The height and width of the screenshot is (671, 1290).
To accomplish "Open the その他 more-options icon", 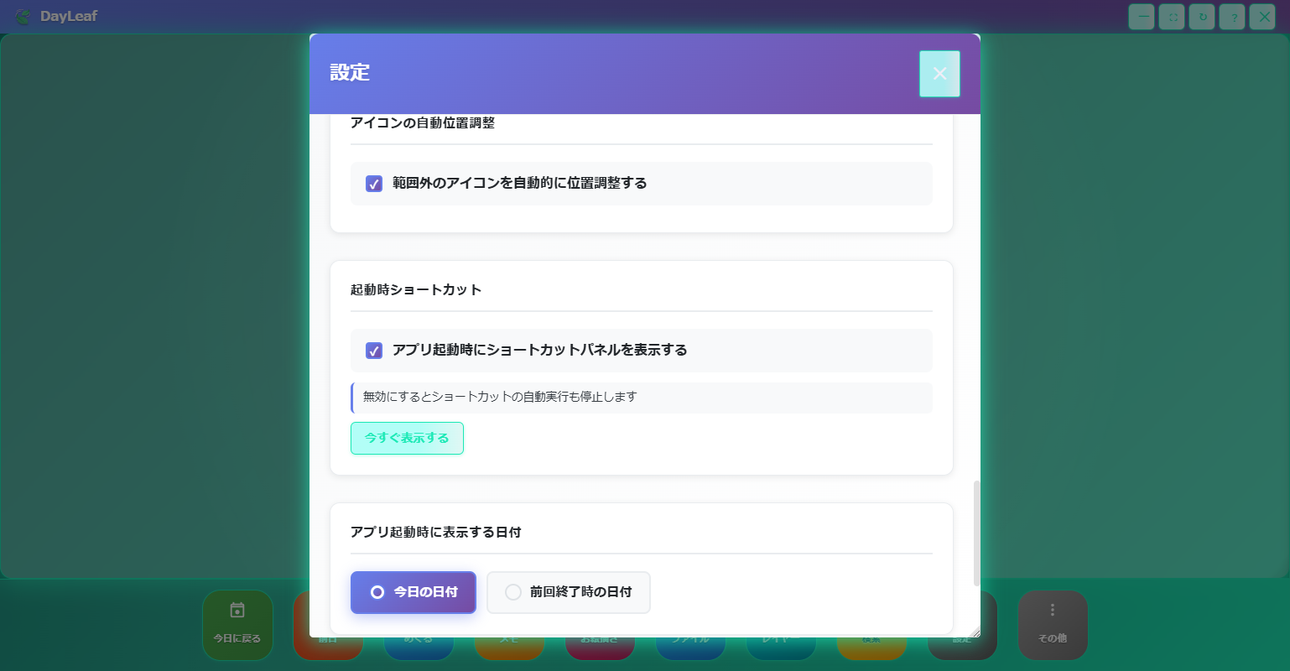I will tap(1053, 611).
